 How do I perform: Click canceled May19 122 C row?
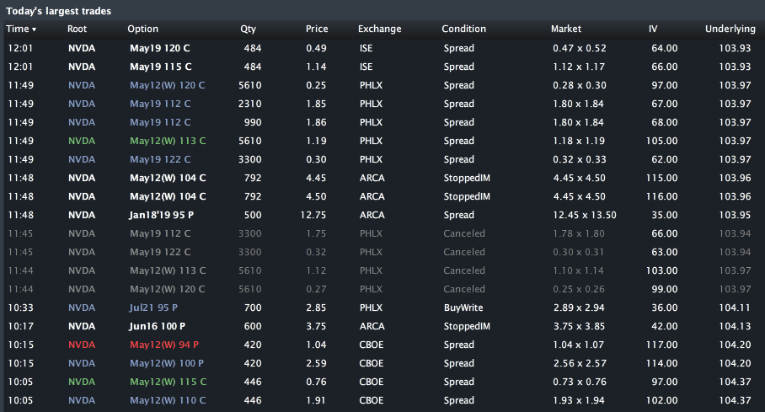[382, 253]
